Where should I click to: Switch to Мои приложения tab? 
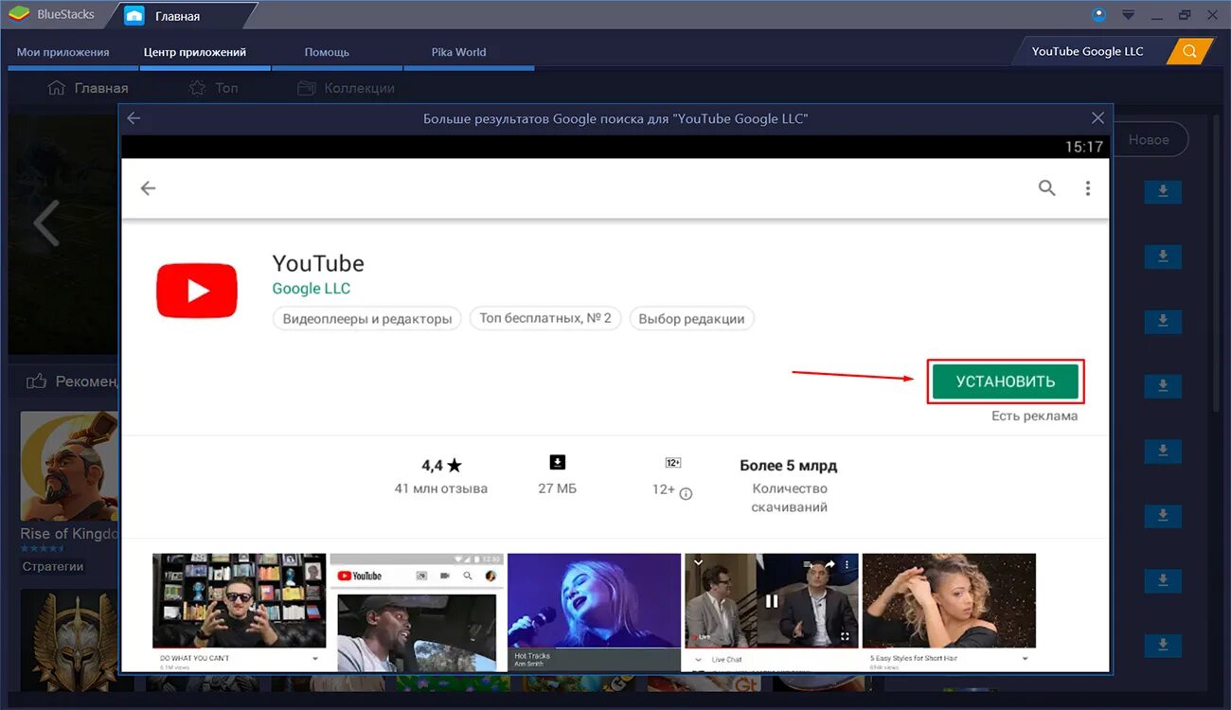[x=63, y=52]
